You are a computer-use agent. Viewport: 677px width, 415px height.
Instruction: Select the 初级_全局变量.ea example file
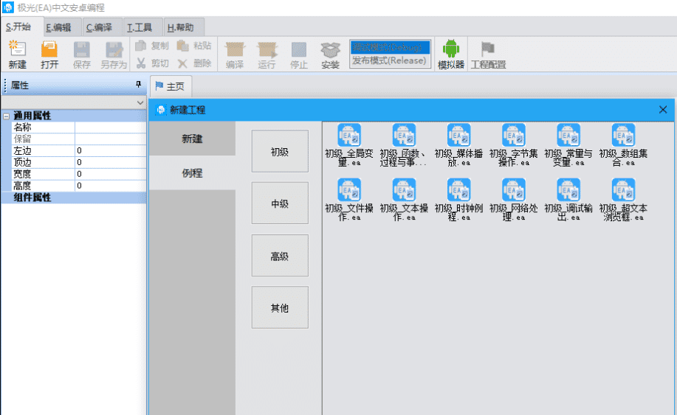tap(349, 144)
